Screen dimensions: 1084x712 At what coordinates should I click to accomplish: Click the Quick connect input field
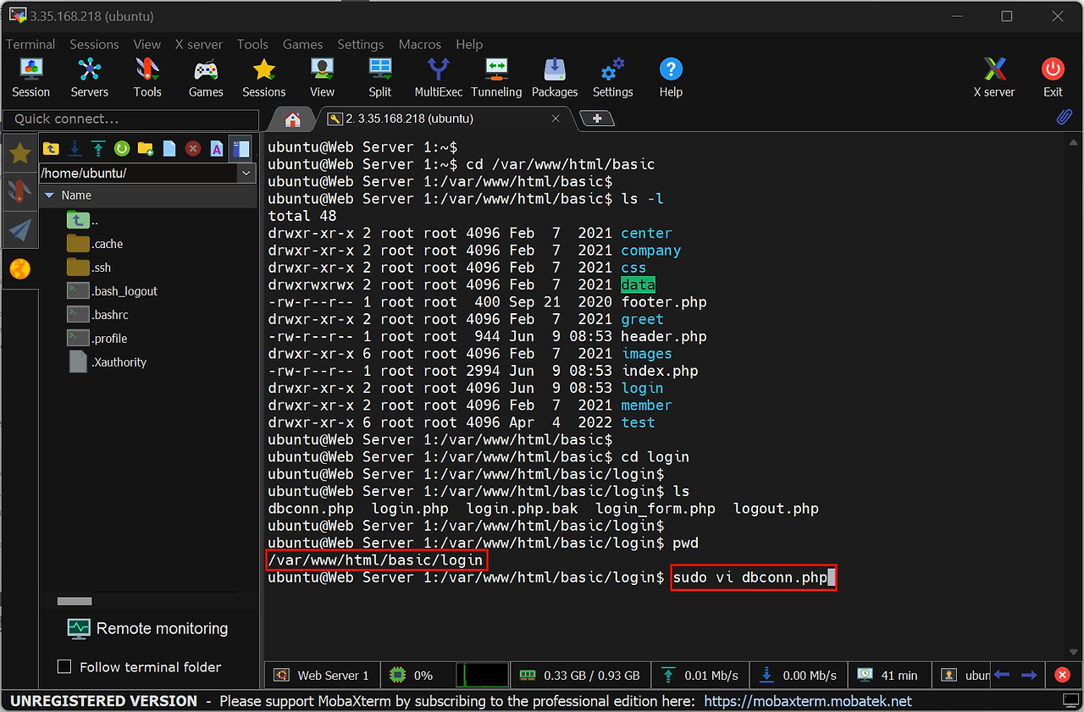click(130, 119)
